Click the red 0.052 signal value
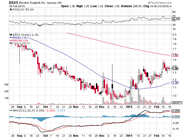This screenshot has width=183, height=138. [51, 110]
